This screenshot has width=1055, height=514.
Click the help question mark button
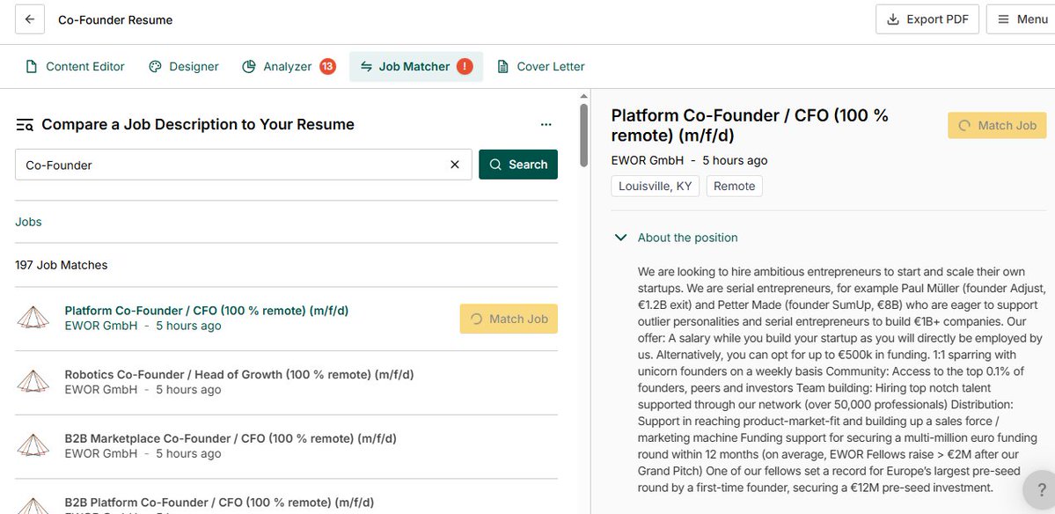[1041, 490]
